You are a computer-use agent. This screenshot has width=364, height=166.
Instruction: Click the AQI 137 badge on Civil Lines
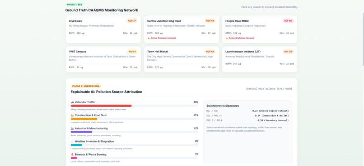[x=132, y=21]
